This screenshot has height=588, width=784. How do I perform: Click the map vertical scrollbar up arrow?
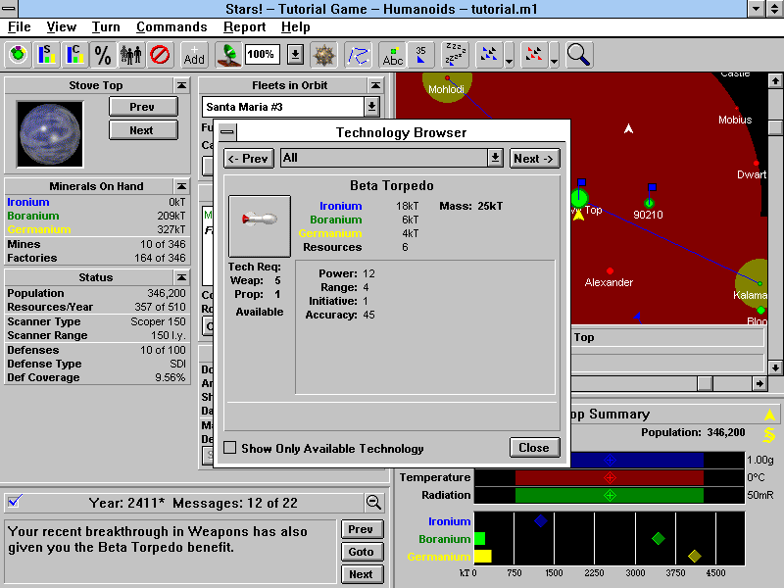click(x=775, y=80)
